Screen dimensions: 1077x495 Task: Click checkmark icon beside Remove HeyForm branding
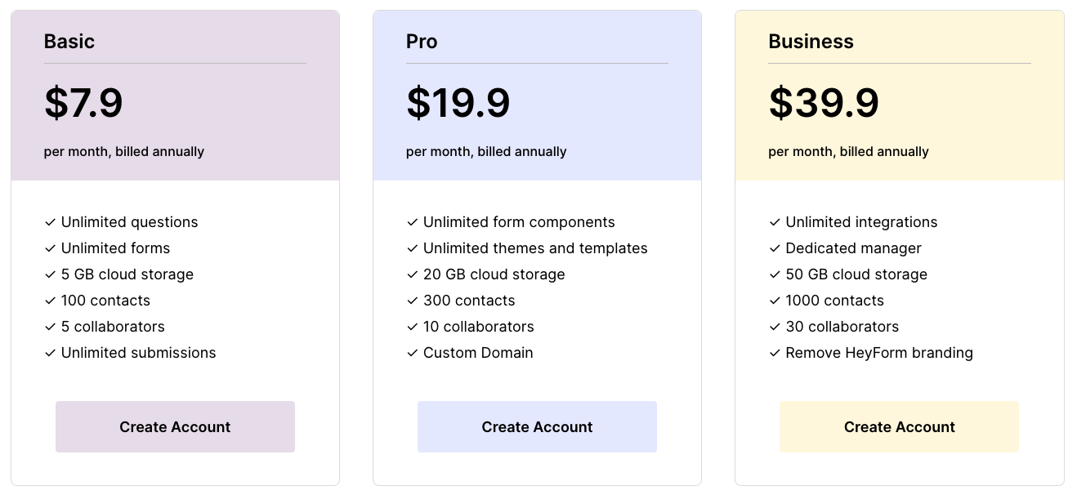[x=775, y=353]
